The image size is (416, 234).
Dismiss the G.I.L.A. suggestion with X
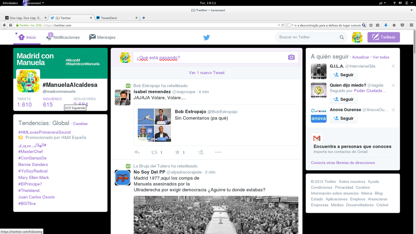(x=393, y=66)
